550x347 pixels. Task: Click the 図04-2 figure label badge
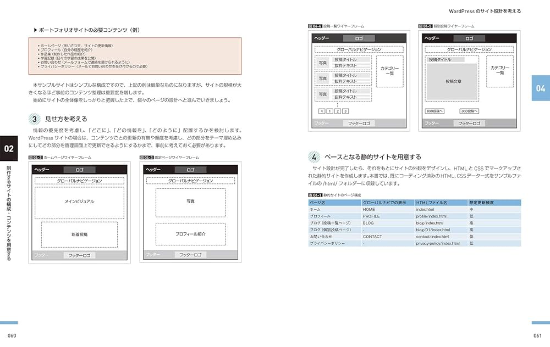click(35, 158)
